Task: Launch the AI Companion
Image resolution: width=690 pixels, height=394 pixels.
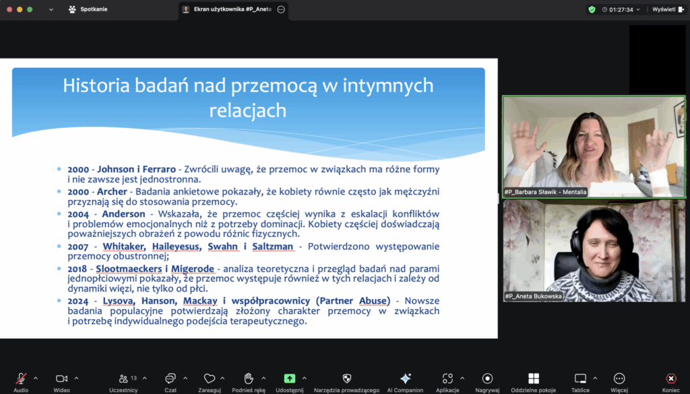Action: pos(405,379)
